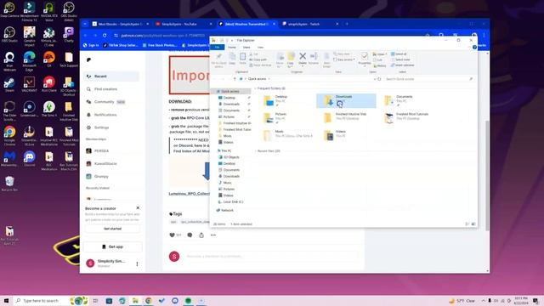The width and height of the screenshot is (544, 306).
Task: Select Network in the navigation pane
Action: pyautogui.click(x=224, y=210)
